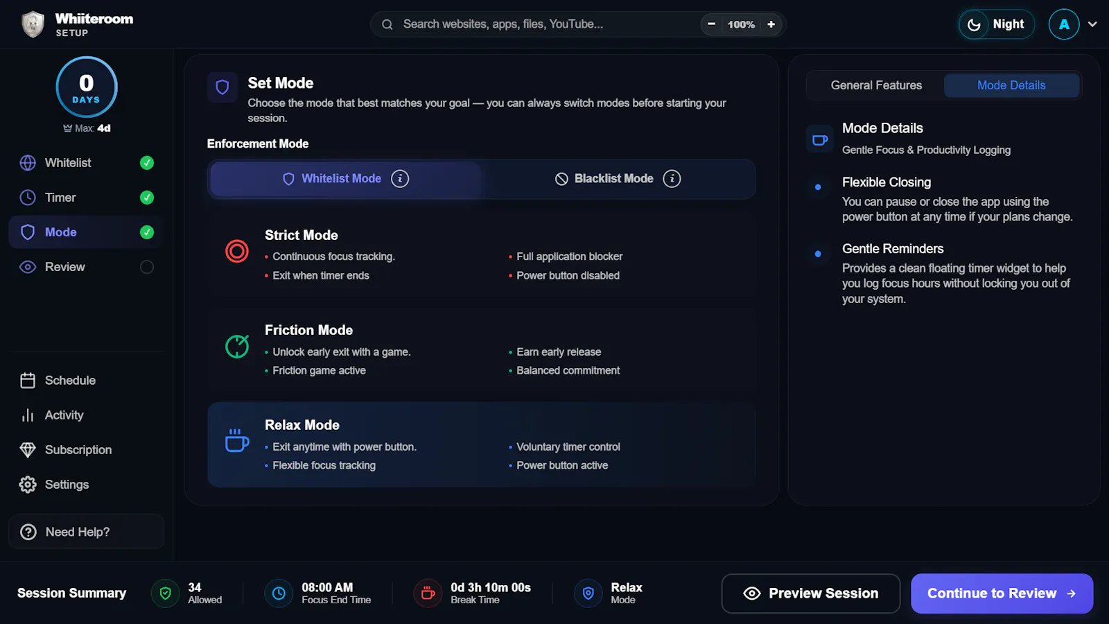
Task: Click the Friction Mode timer icon
Action: (x=237, y=346)
